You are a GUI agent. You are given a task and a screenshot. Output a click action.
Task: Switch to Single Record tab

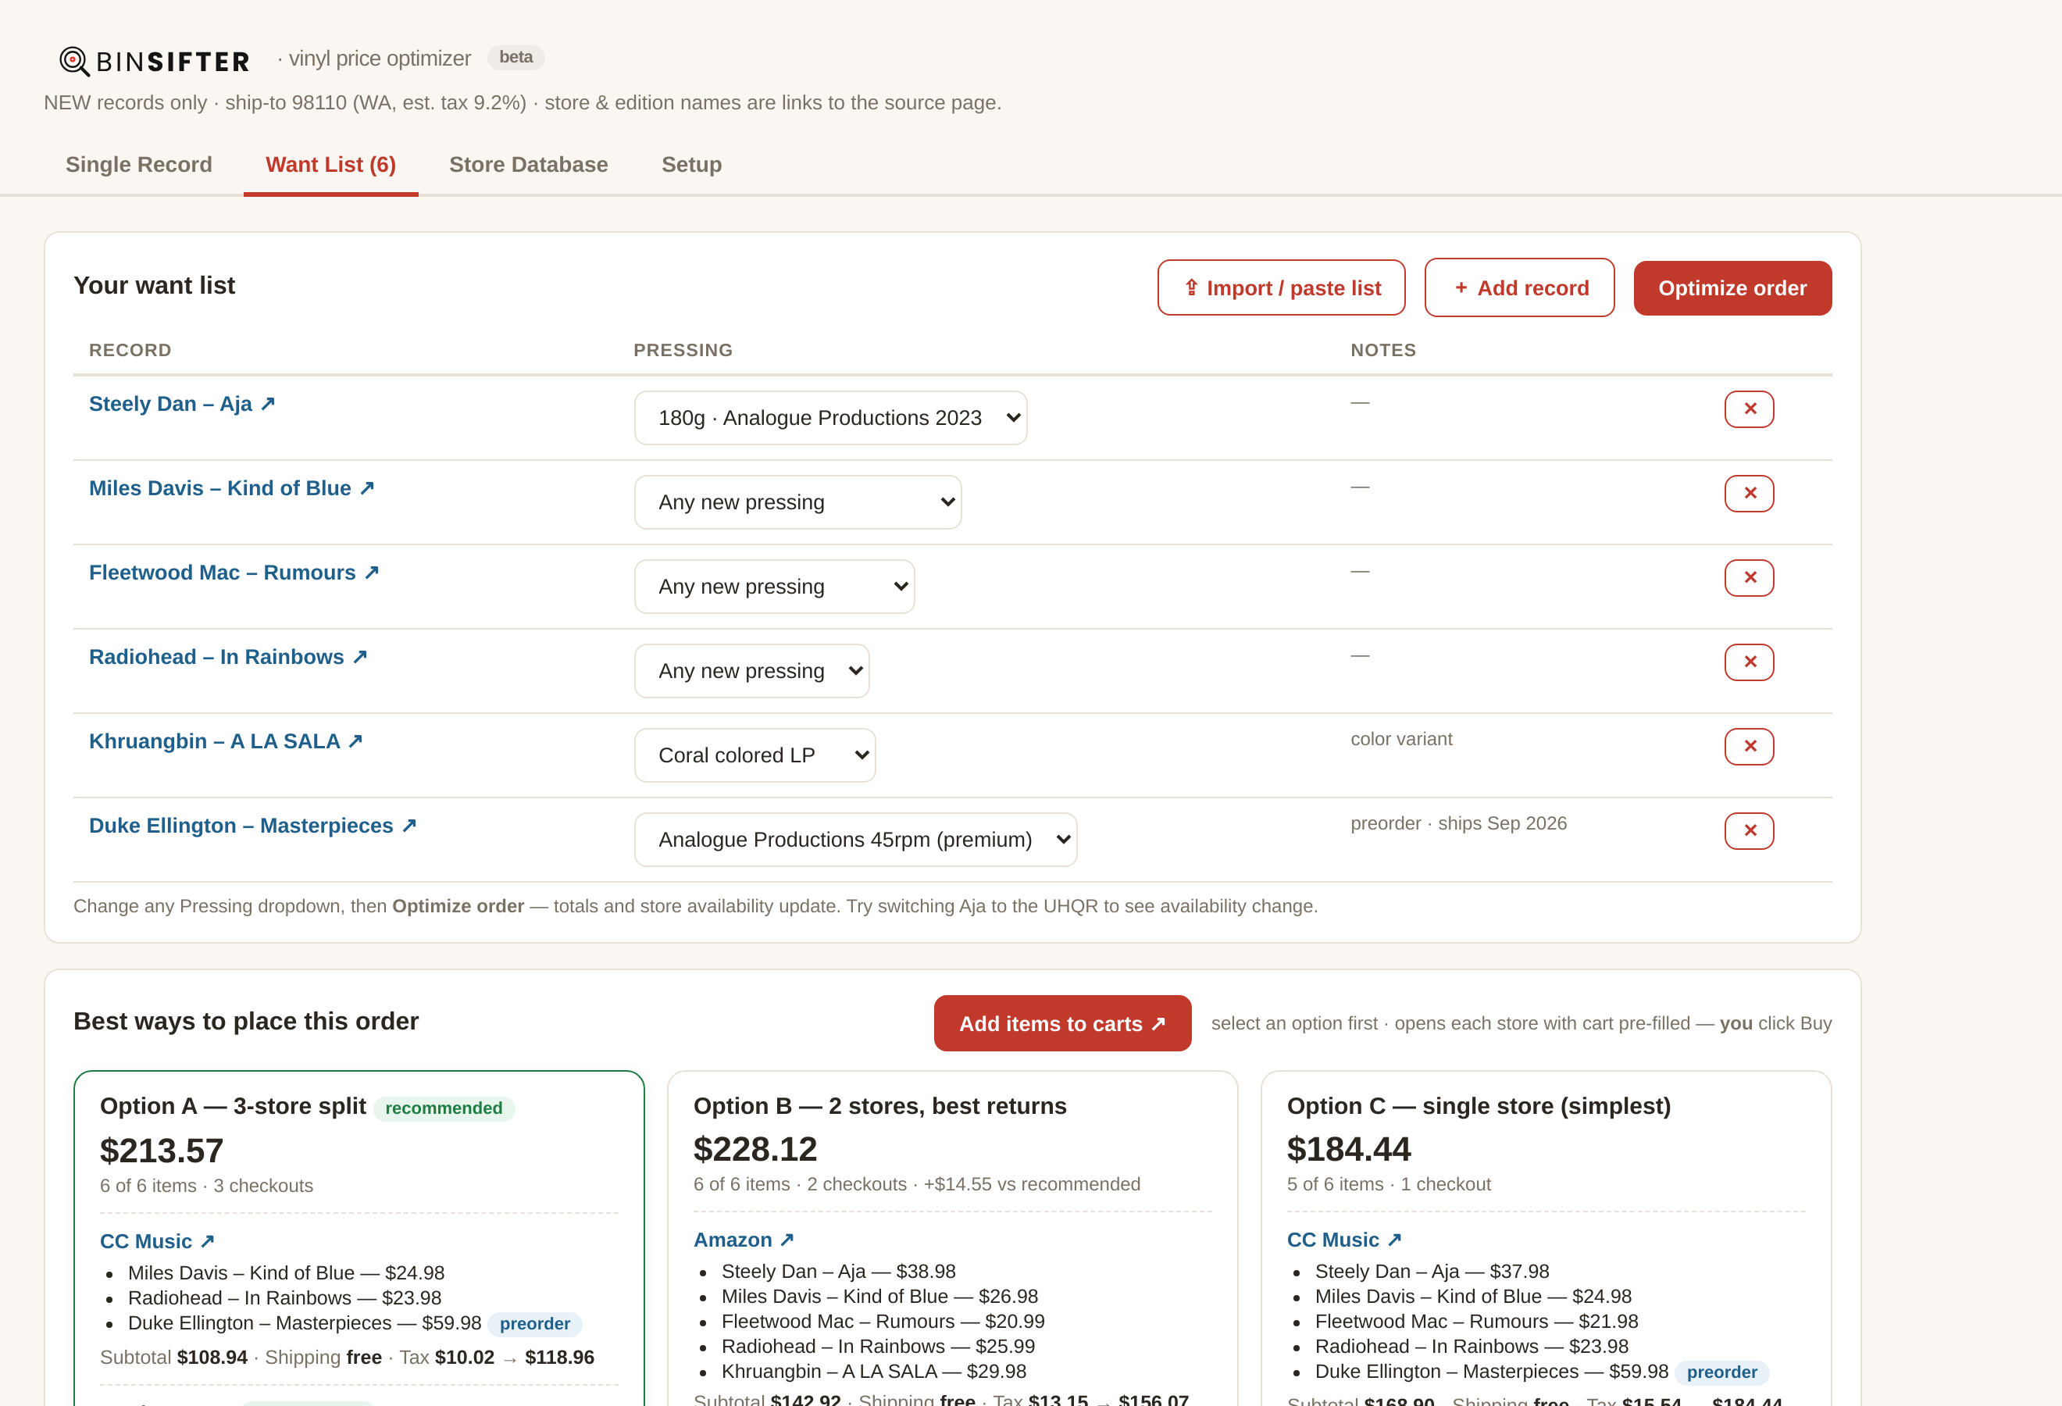139,164
